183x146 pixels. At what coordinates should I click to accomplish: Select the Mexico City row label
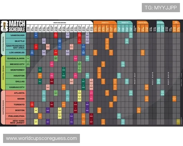tap(16, 64)
